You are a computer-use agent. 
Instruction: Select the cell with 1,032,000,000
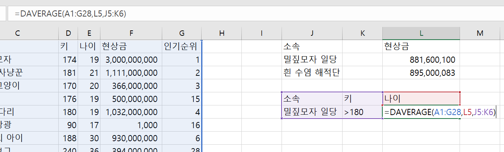point(131,112)
